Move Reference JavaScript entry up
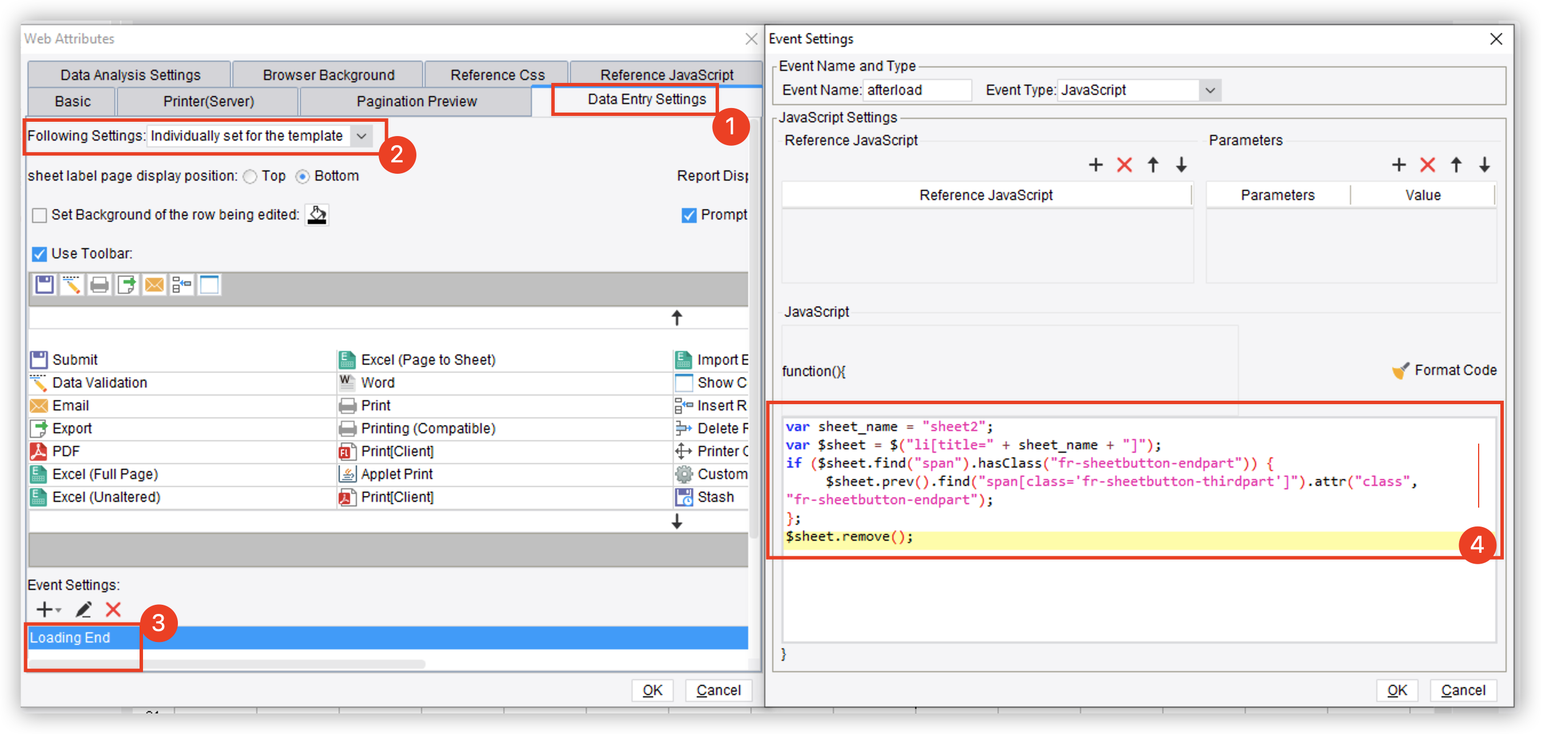Image resolution: width=1541 pixels, height=734 pixels. 1153,165
